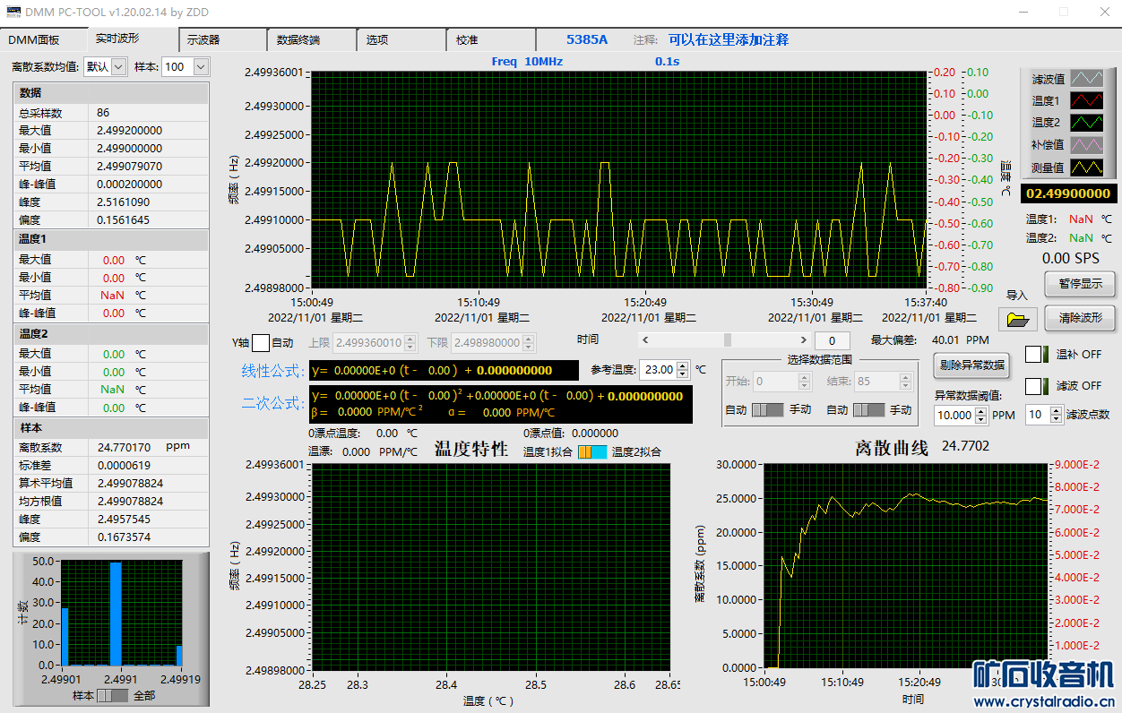This screenshot has height=713, width=1122.
Task: Click the 滤波点数 10 input field
Action: (x=1037, y=414)
